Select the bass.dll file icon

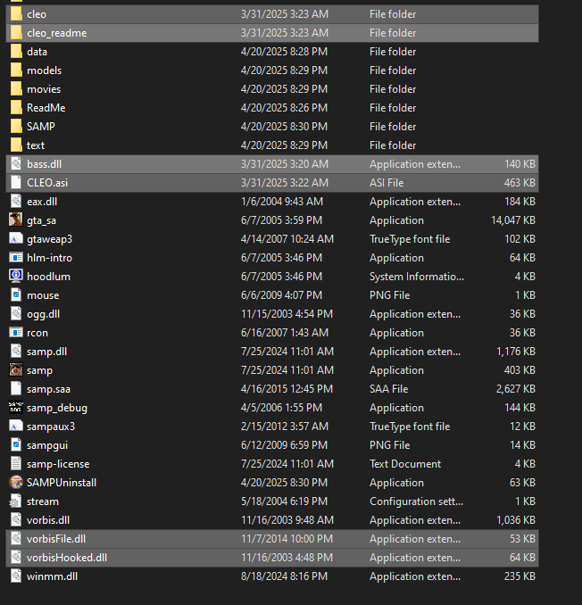(16, 164)
